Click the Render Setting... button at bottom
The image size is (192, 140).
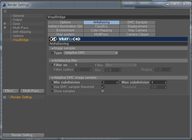(23, 135)
